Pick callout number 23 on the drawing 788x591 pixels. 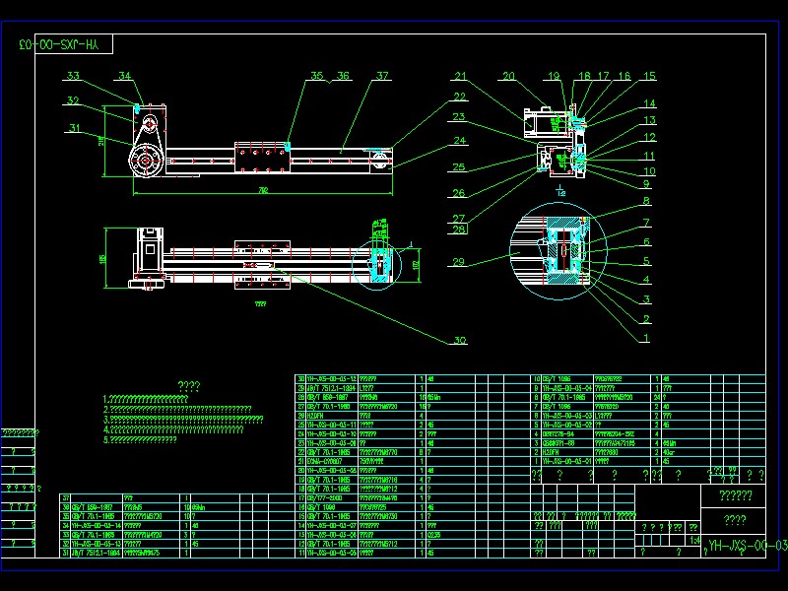458,116
